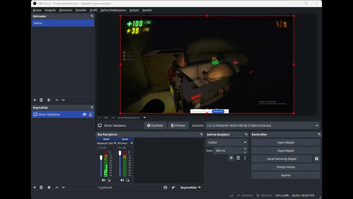Expand the Mic/Aux channel options arrow
This screenshot has width=353, height=199.
click(x=132, y=143)
